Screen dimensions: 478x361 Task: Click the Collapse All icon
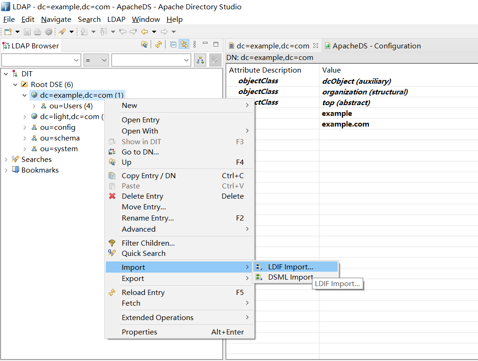(x=173, y=45)
